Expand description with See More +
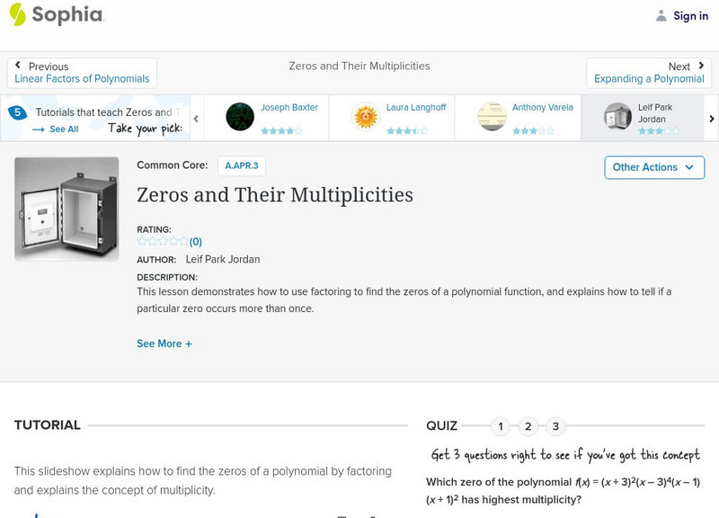 point(164,344)
